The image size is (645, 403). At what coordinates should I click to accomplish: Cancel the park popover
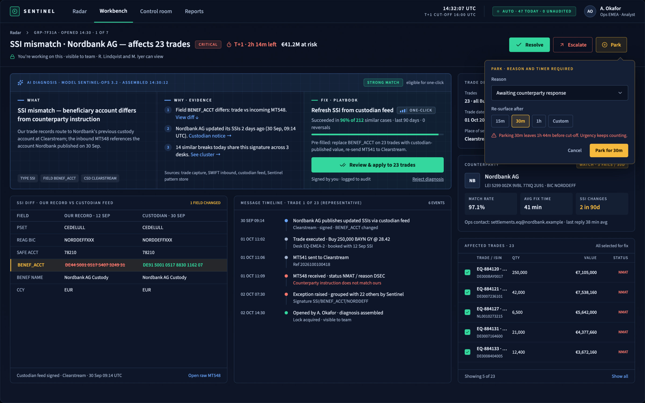(574, 150)
